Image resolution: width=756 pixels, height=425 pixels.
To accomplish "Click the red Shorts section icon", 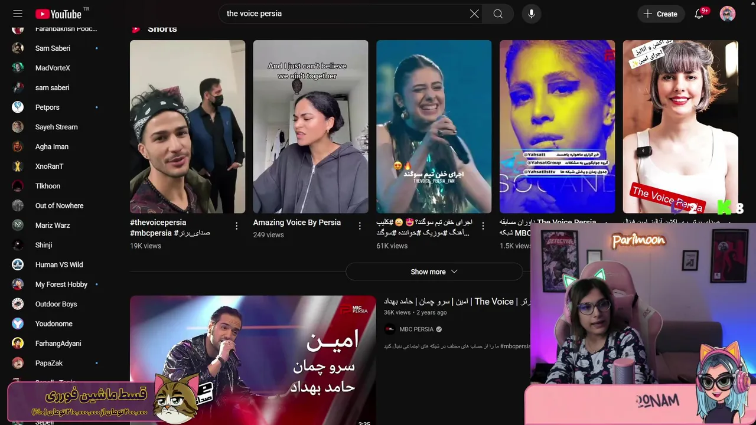I will (x=136, y=29).
